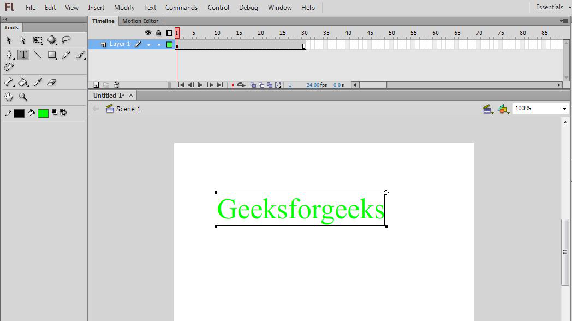Select the Eraser tool
This screenshot has width=572, height=321.
(52, 82)
